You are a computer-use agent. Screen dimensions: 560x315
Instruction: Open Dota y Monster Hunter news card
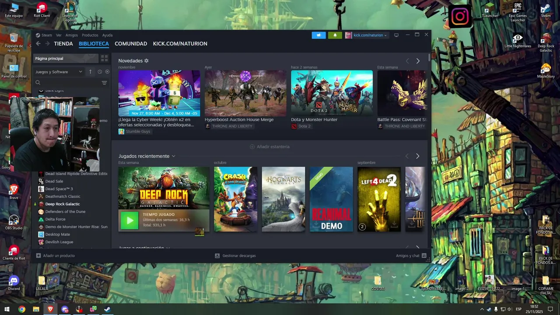pyautogui.click(x=332, y=93)
